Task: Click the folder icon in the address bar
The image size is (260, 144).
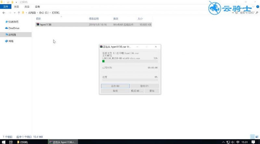Action: (x=23, y=13)
